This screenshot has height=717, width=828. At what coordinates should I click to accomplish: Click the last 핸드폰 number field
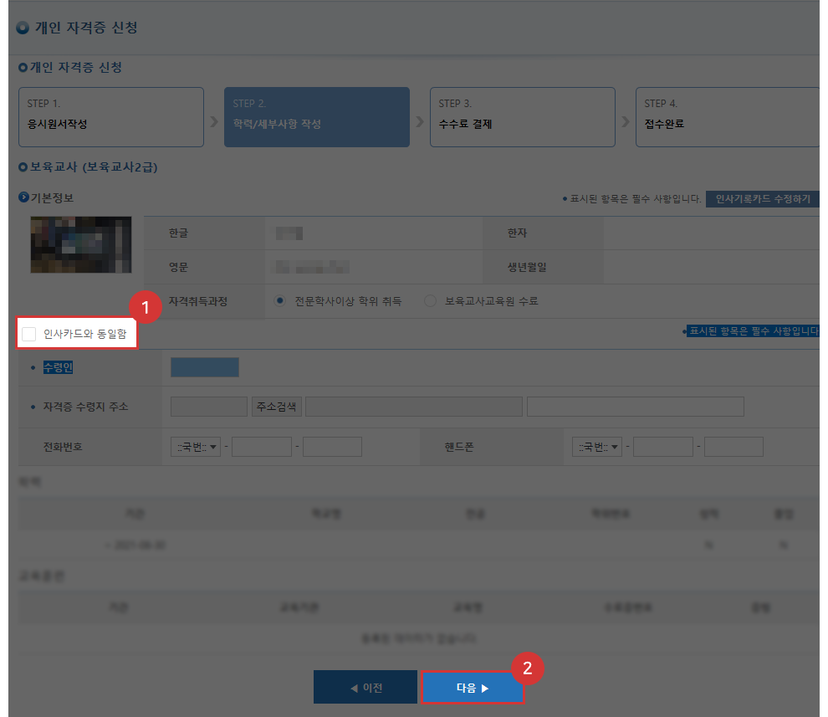(x=733, y=446)
